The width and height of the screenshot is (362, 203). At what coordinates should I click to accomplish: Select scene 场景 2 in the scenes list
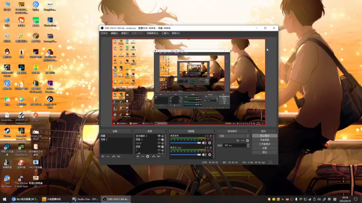(x=116, y=139)
